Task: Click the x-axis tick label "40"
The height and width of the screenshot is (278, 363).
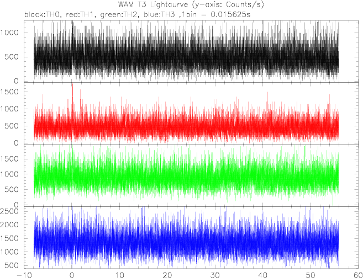Action: 263,275
